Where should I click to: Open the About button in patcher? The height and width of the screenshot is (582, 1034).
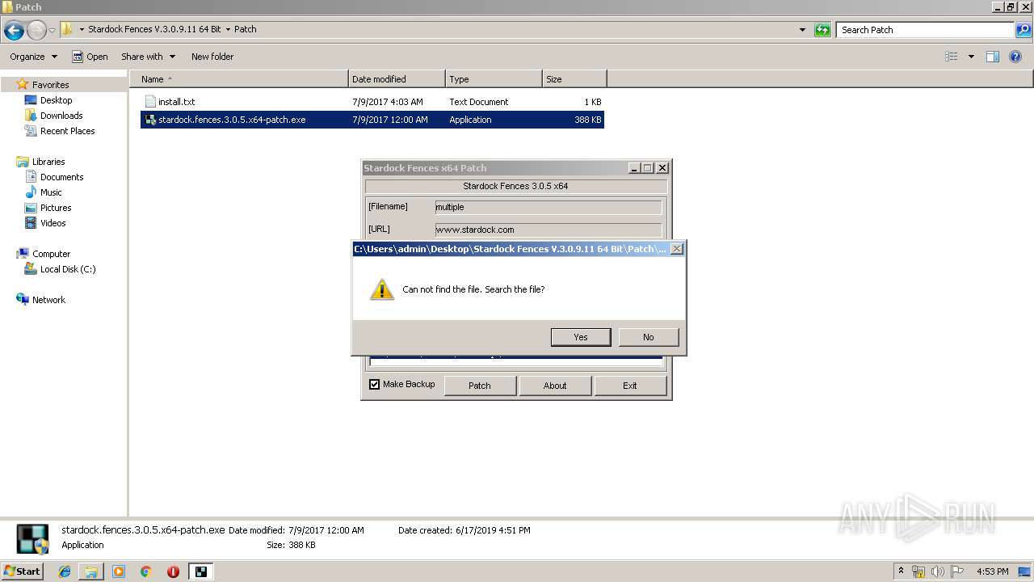click(x=555, y=386)
